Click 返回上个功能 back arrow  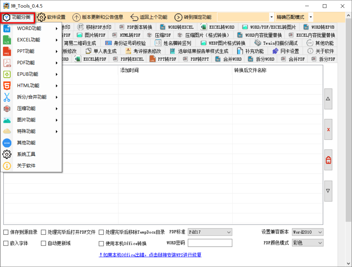149,17
